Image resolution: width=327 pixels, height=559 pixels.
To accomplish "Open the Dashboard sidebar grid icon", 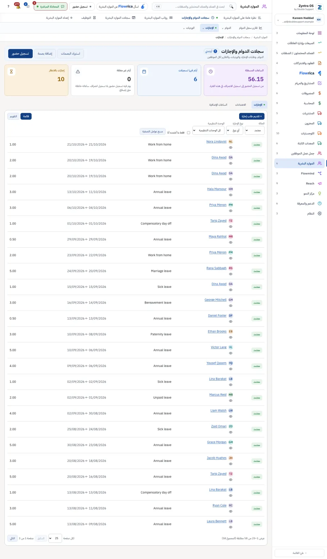I will click(x=320, y=33).
